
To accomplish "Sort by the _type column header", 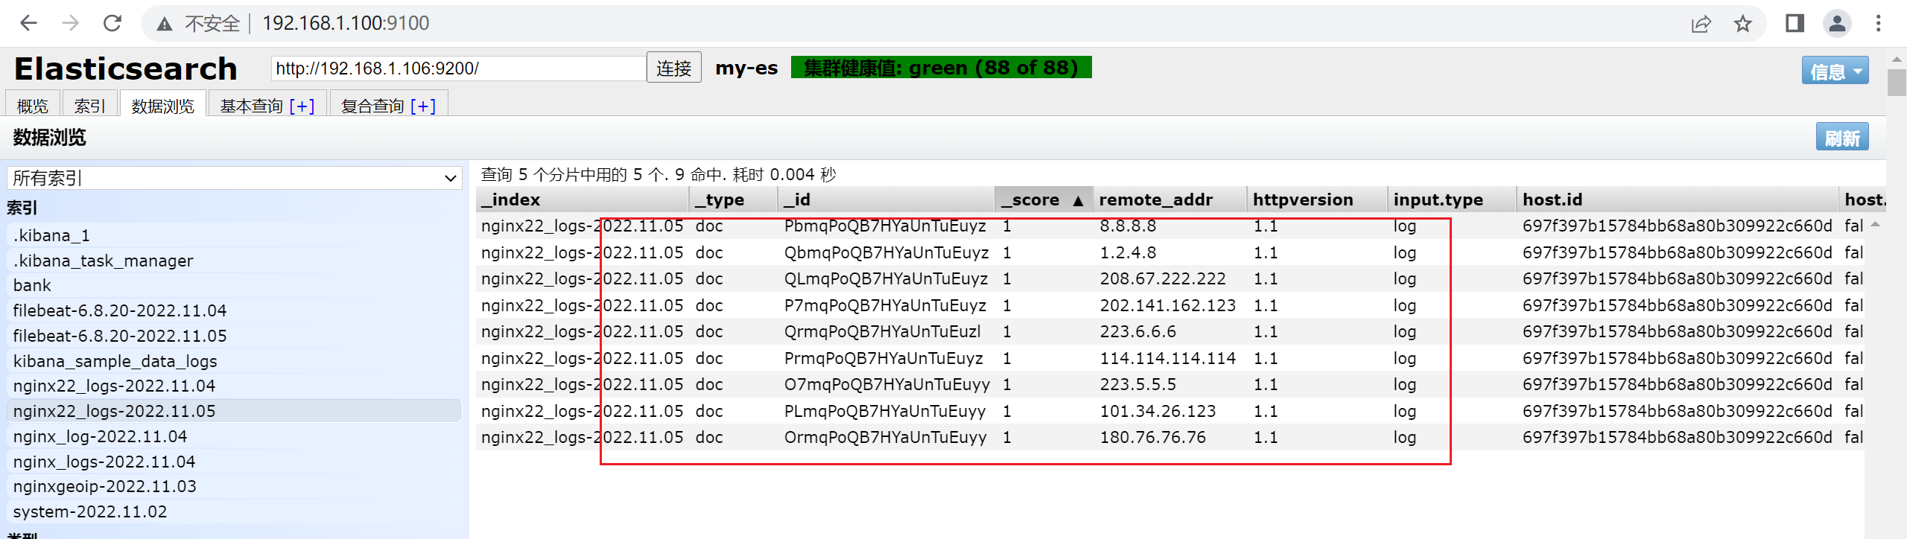I will click(x=734, y=200).
